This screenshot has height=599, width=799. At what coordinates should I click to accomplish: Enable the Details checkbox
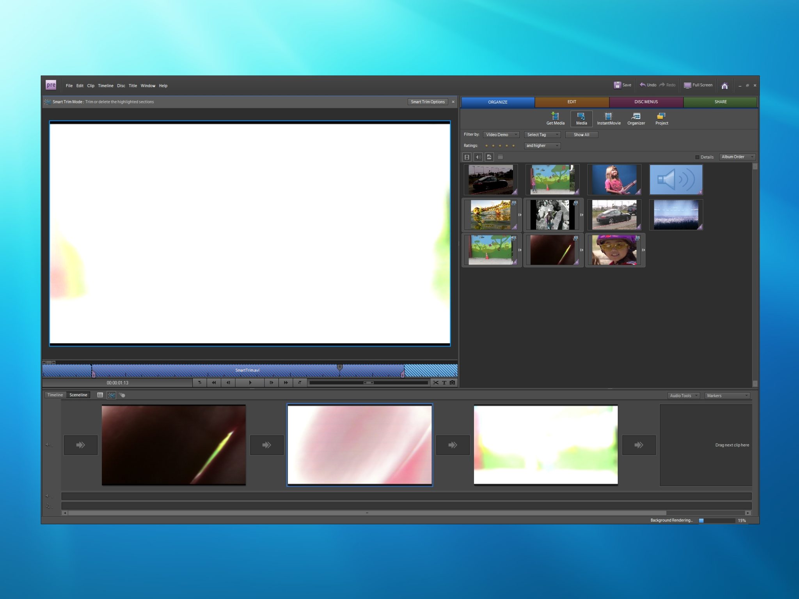point(697,157)
